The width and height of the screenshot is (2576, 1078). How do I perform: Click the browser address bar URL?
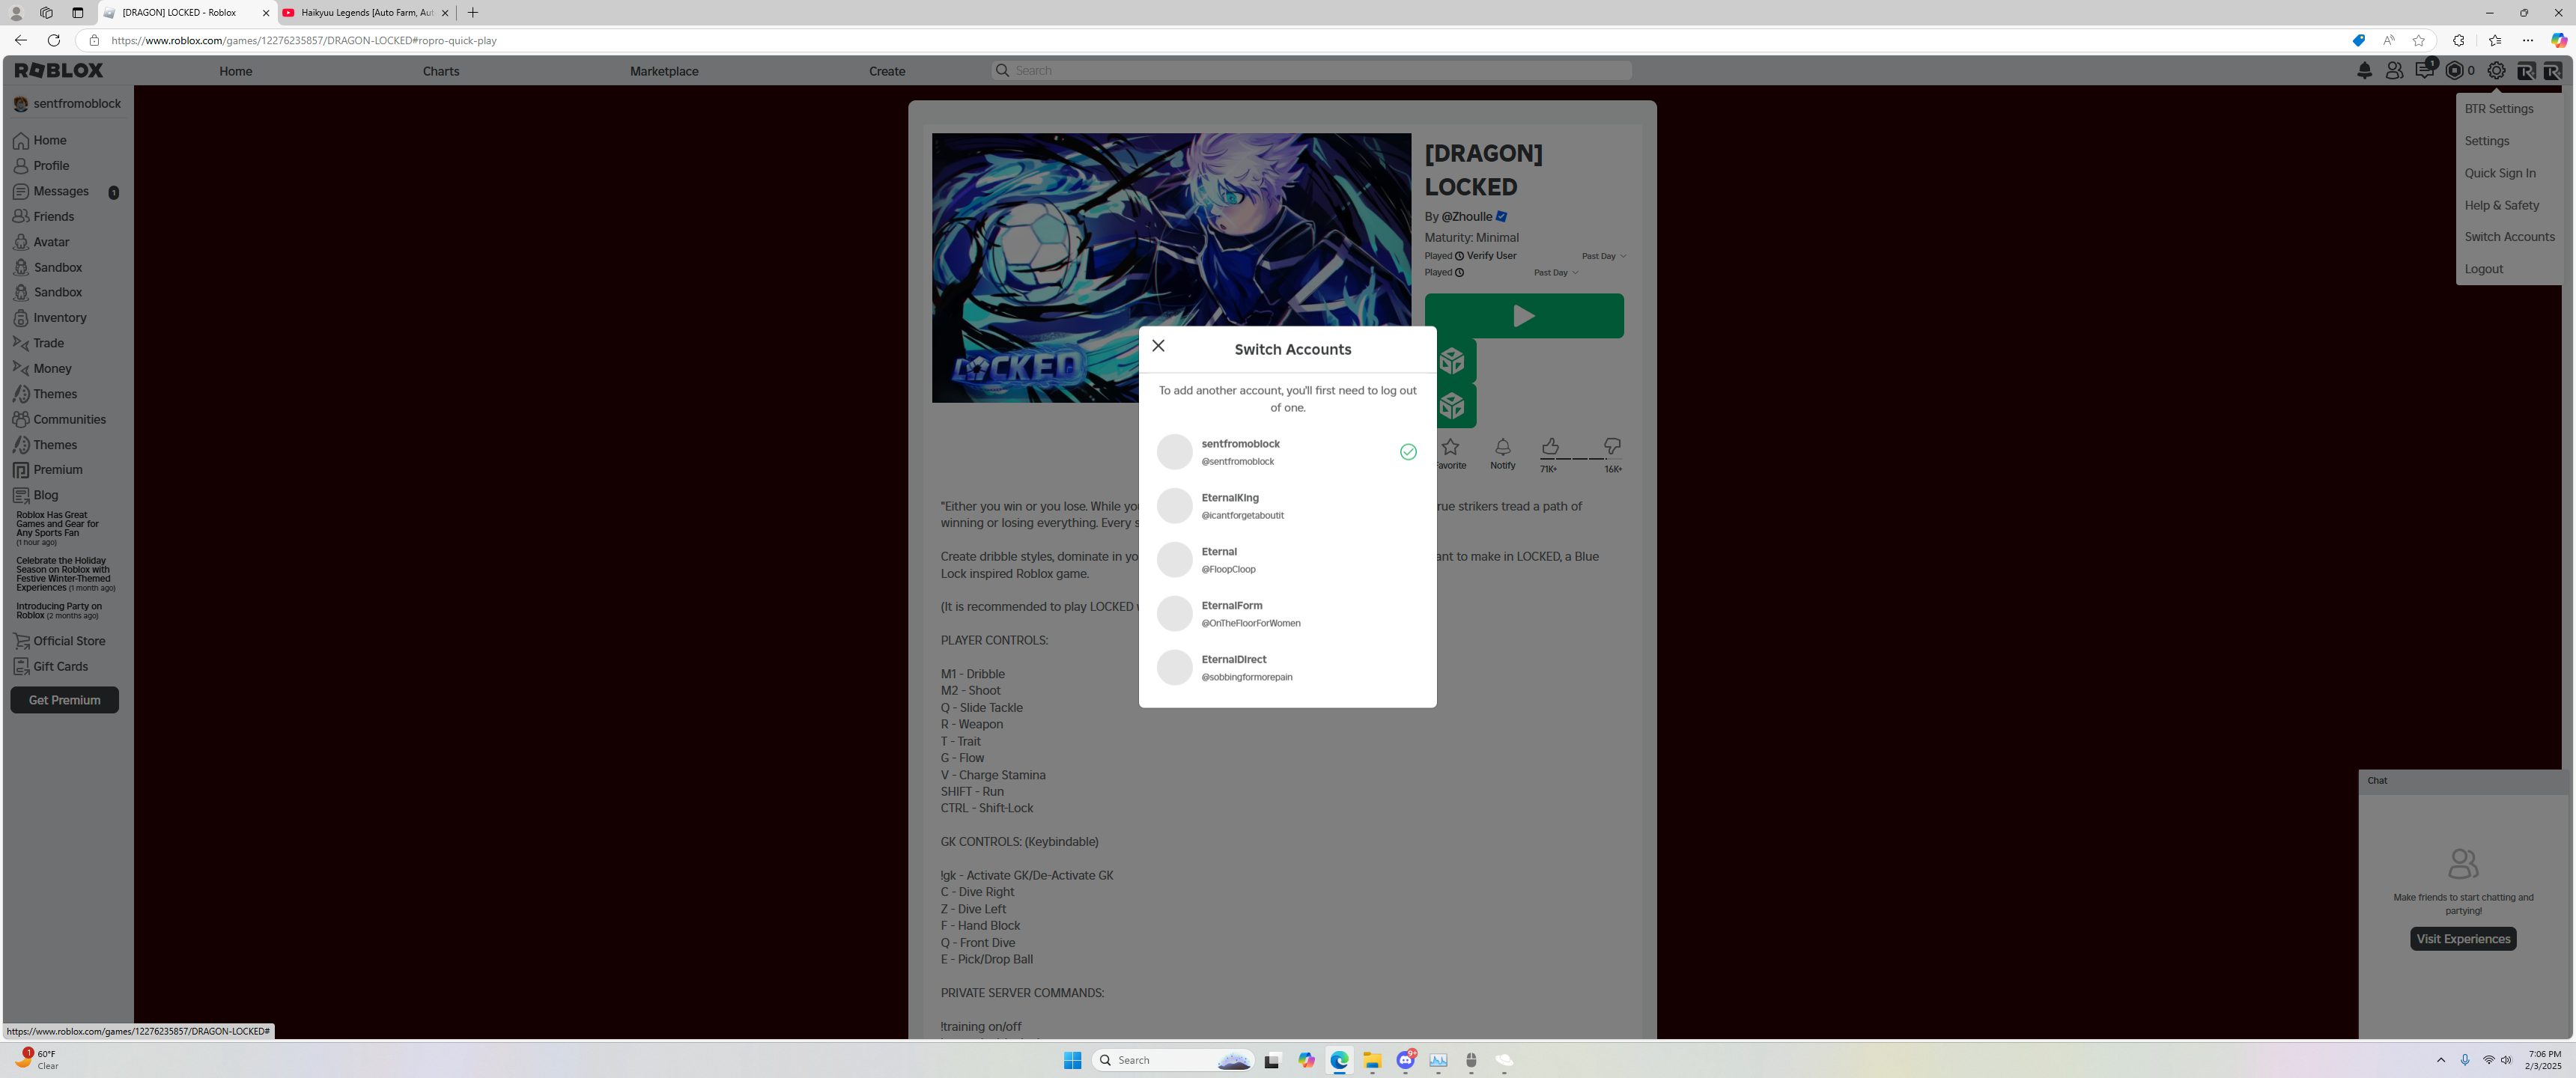304,41
